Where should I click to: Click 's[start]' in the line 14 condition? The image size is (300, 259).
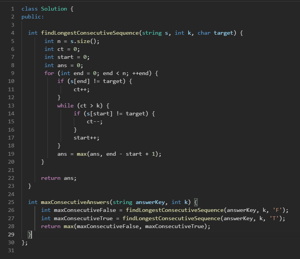[x=99, y=114]
